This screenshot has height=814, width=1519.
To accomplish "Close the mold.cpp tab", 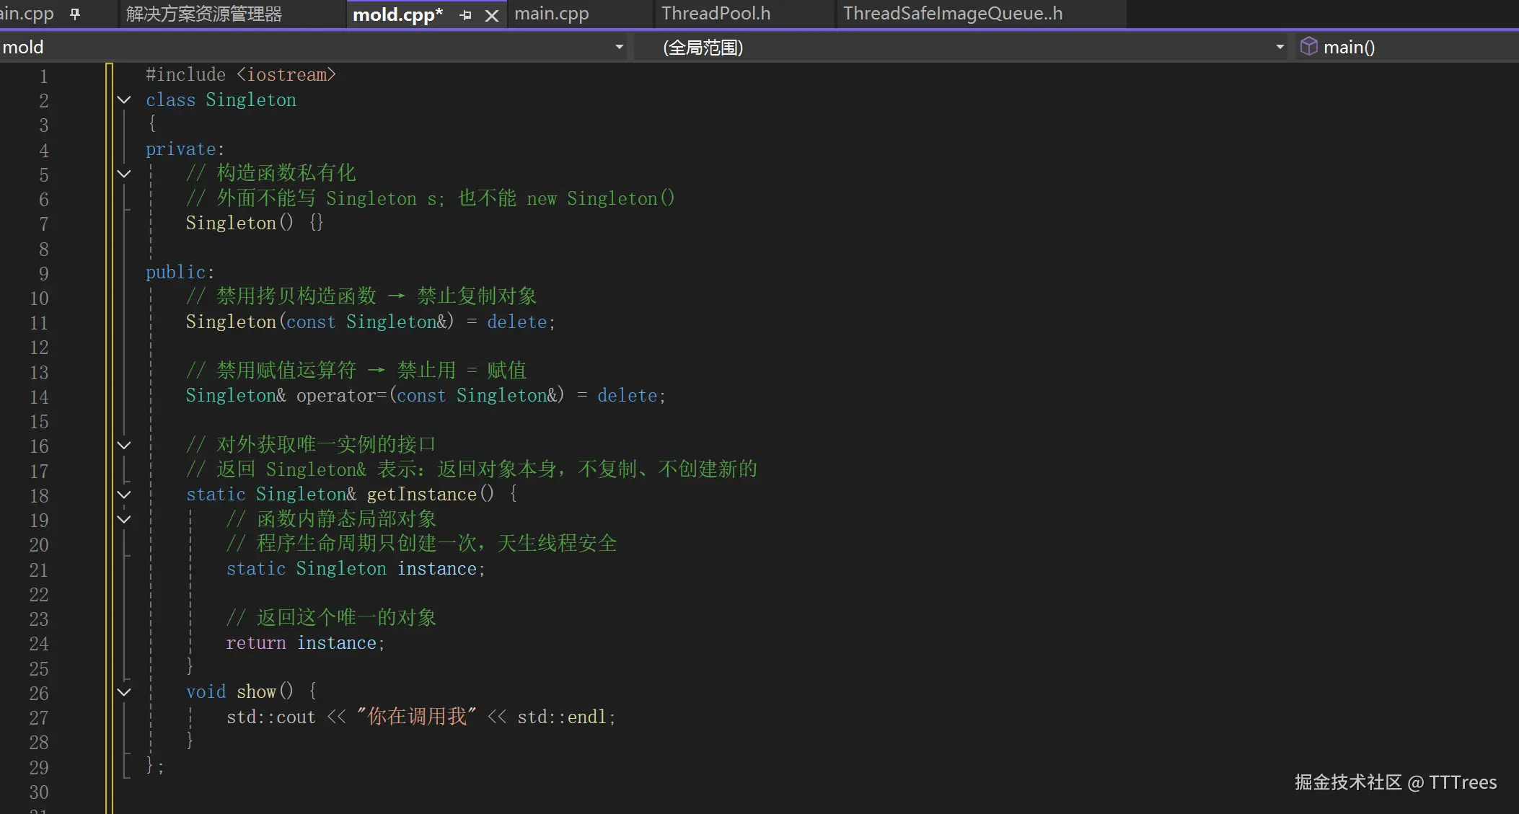I will [492, 15].
